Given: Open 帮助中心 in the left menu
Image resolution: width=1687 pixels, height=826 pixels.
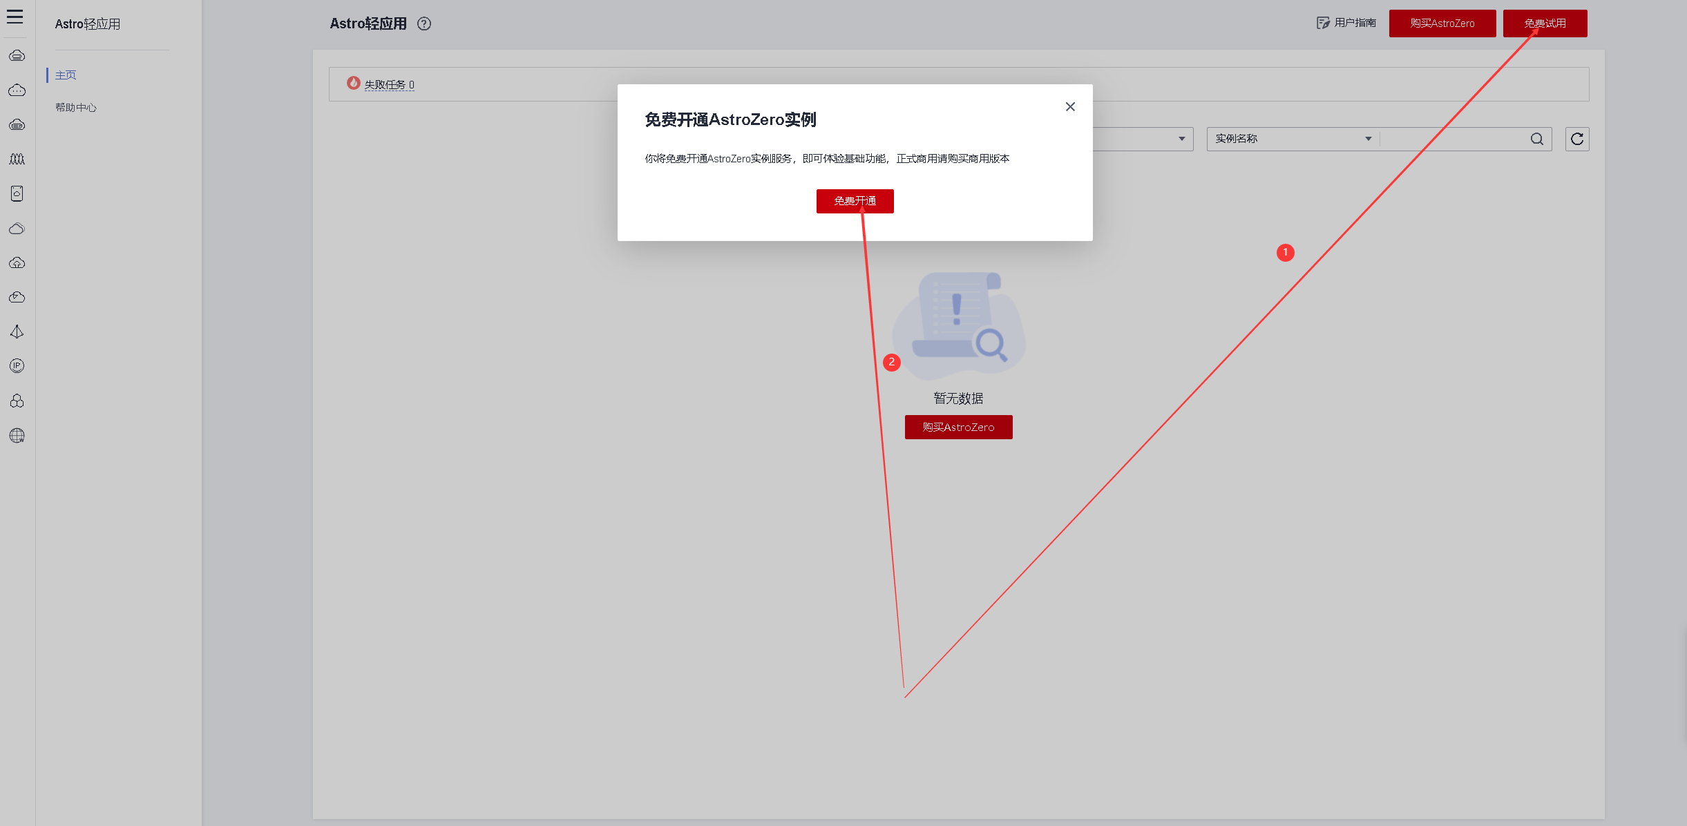Looking at the screenshot, I should click(x=76, y=107).
